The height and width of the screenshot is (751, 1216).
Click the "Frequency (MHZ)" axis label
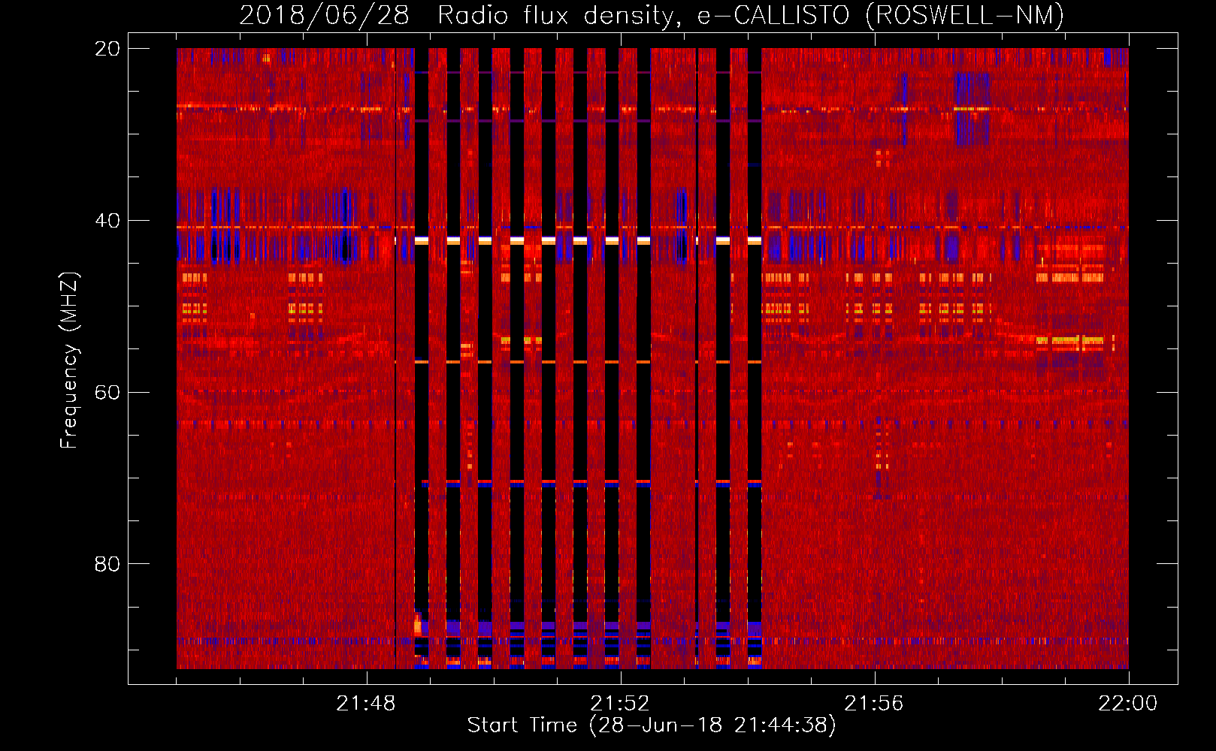point(69,360)
